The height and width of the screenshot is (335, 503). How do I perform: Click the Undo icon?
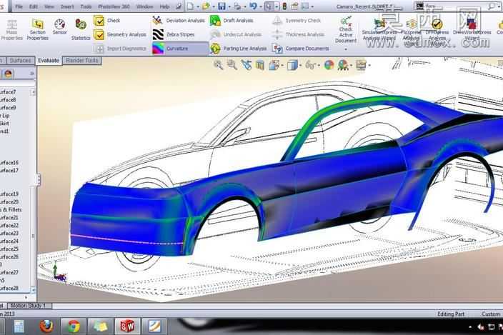[x=253, y=6]
